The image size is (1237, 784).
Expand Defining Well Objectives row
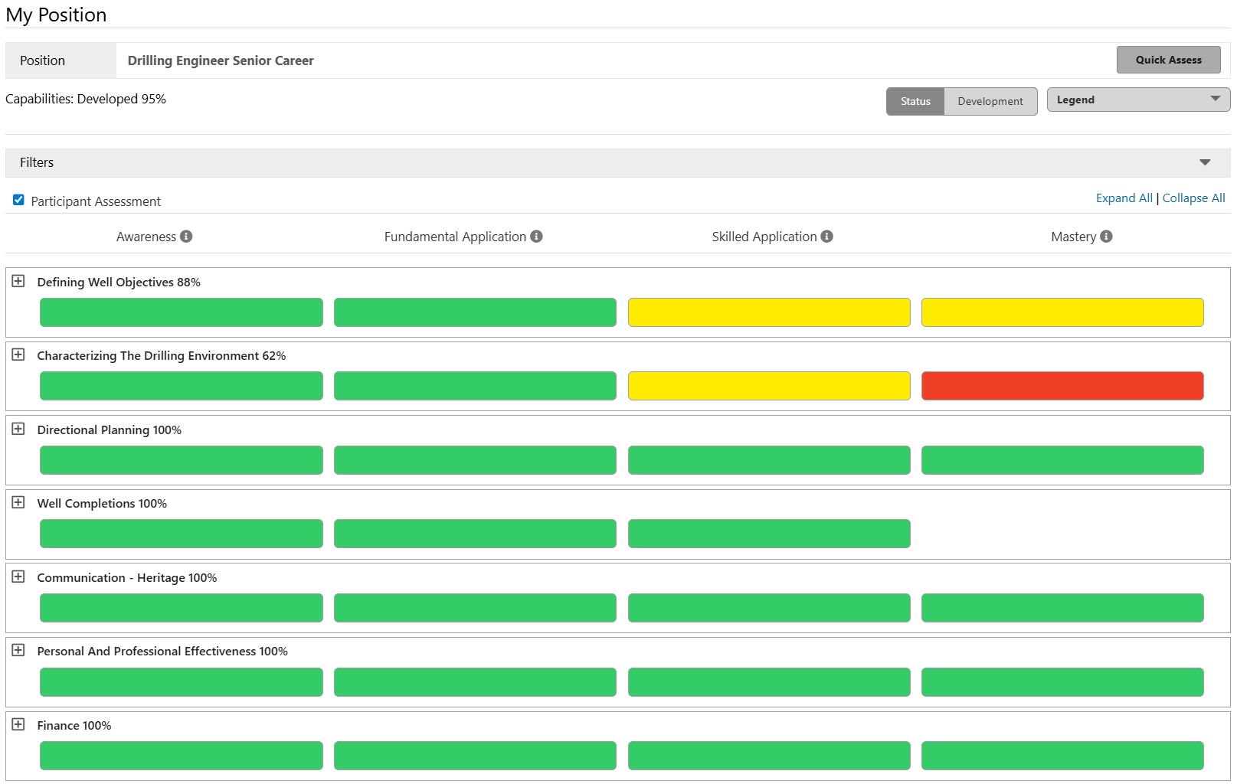tap(18, 281)
